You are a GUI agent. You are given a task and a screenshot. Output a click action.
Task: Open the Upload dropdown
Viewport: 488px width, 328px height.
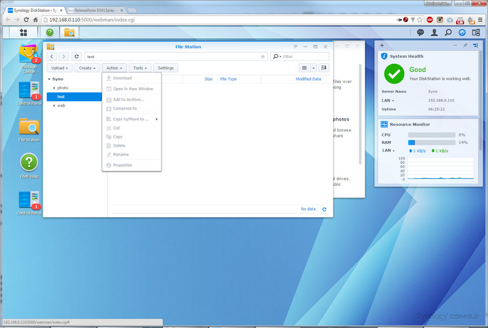(60, 68)
